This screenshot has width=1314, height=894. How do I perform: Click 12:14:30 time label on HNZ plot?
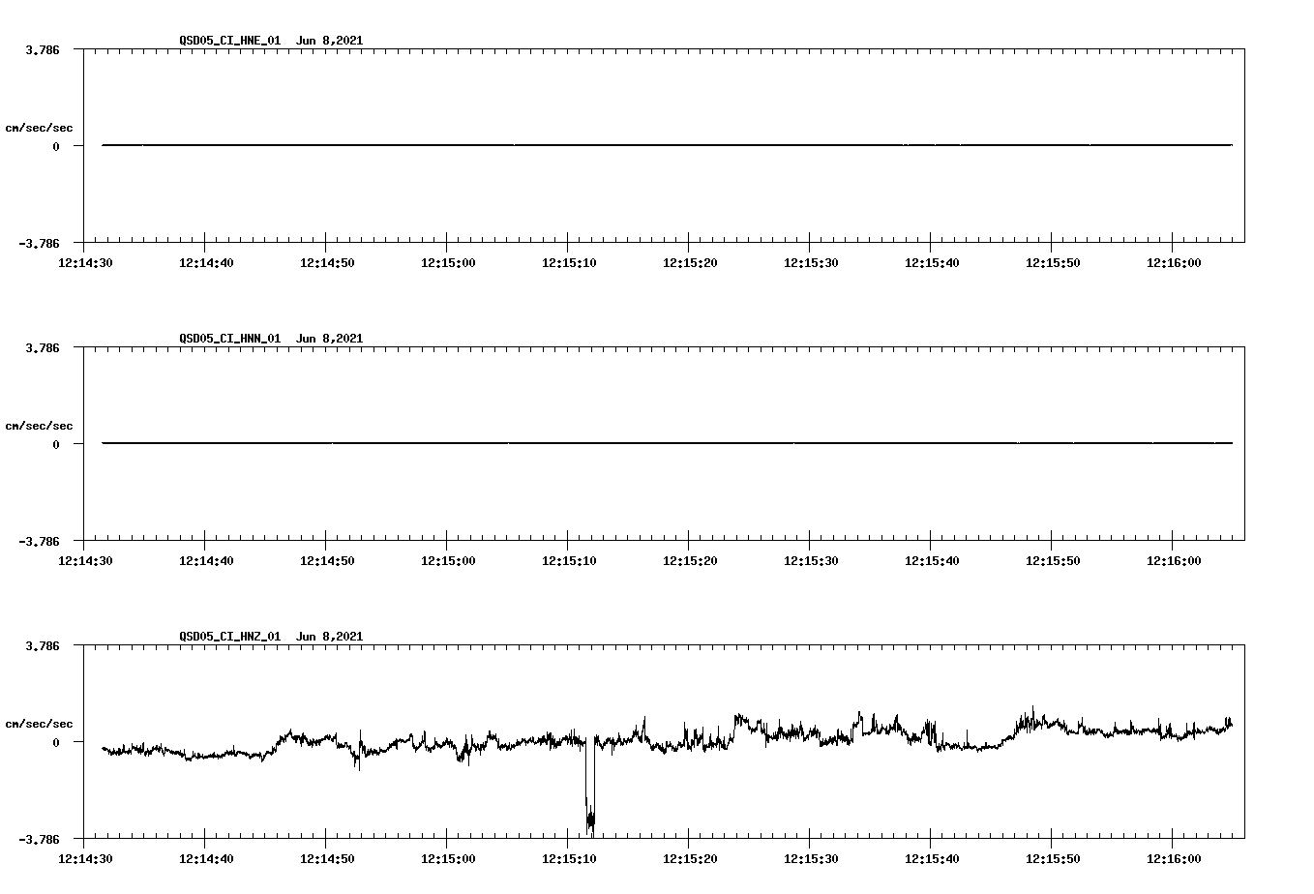point(84,859)
